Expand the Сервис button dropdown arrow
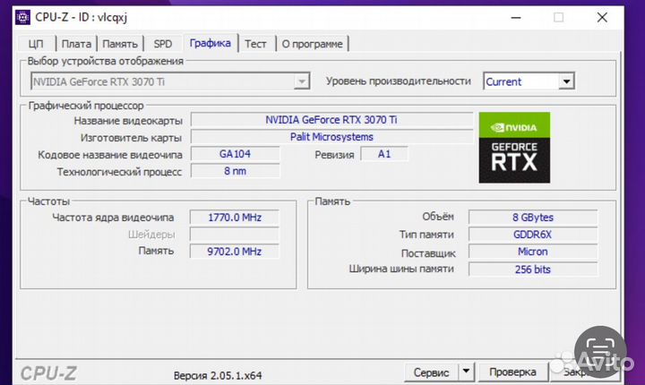645x385 pixels. click(466, 372)
